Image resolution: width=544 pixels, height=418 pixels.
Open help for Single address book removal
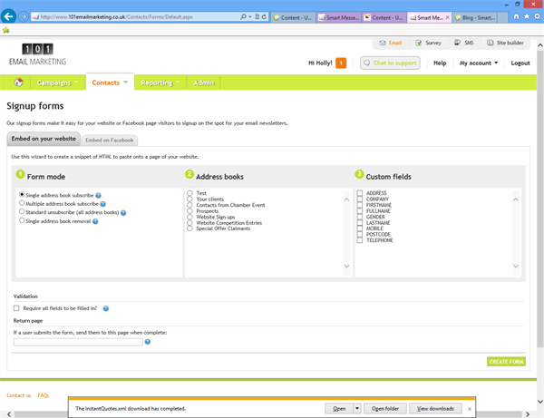click(95, 221)
